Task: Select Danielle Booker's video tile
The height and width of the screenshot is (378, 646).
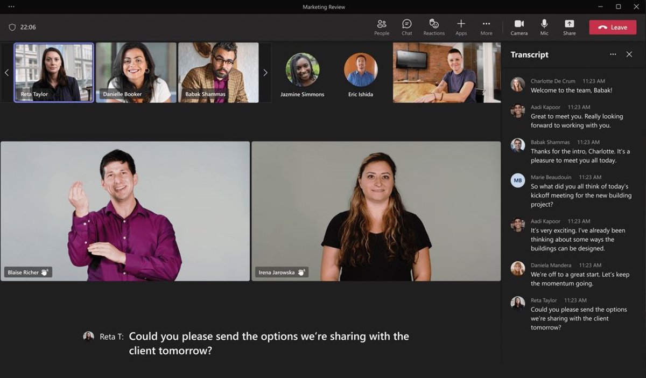Action: tap(136, 73)
